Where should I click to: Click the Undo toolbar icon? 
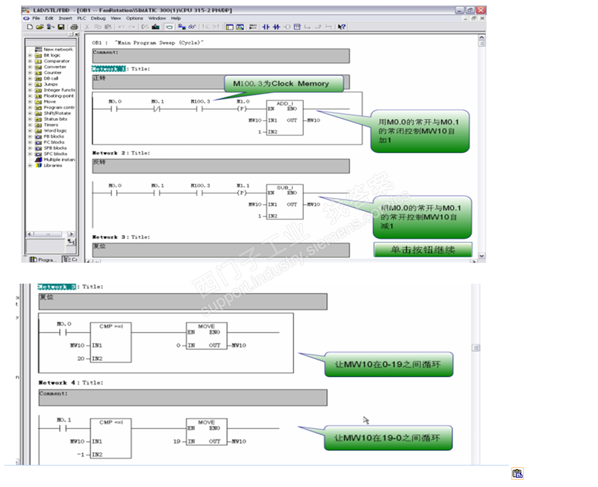pyautogui.click(x=122, y=26)
